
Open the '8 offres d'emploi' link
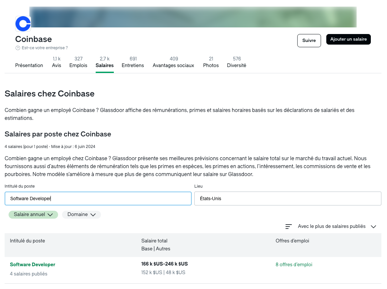coord(294,265)
